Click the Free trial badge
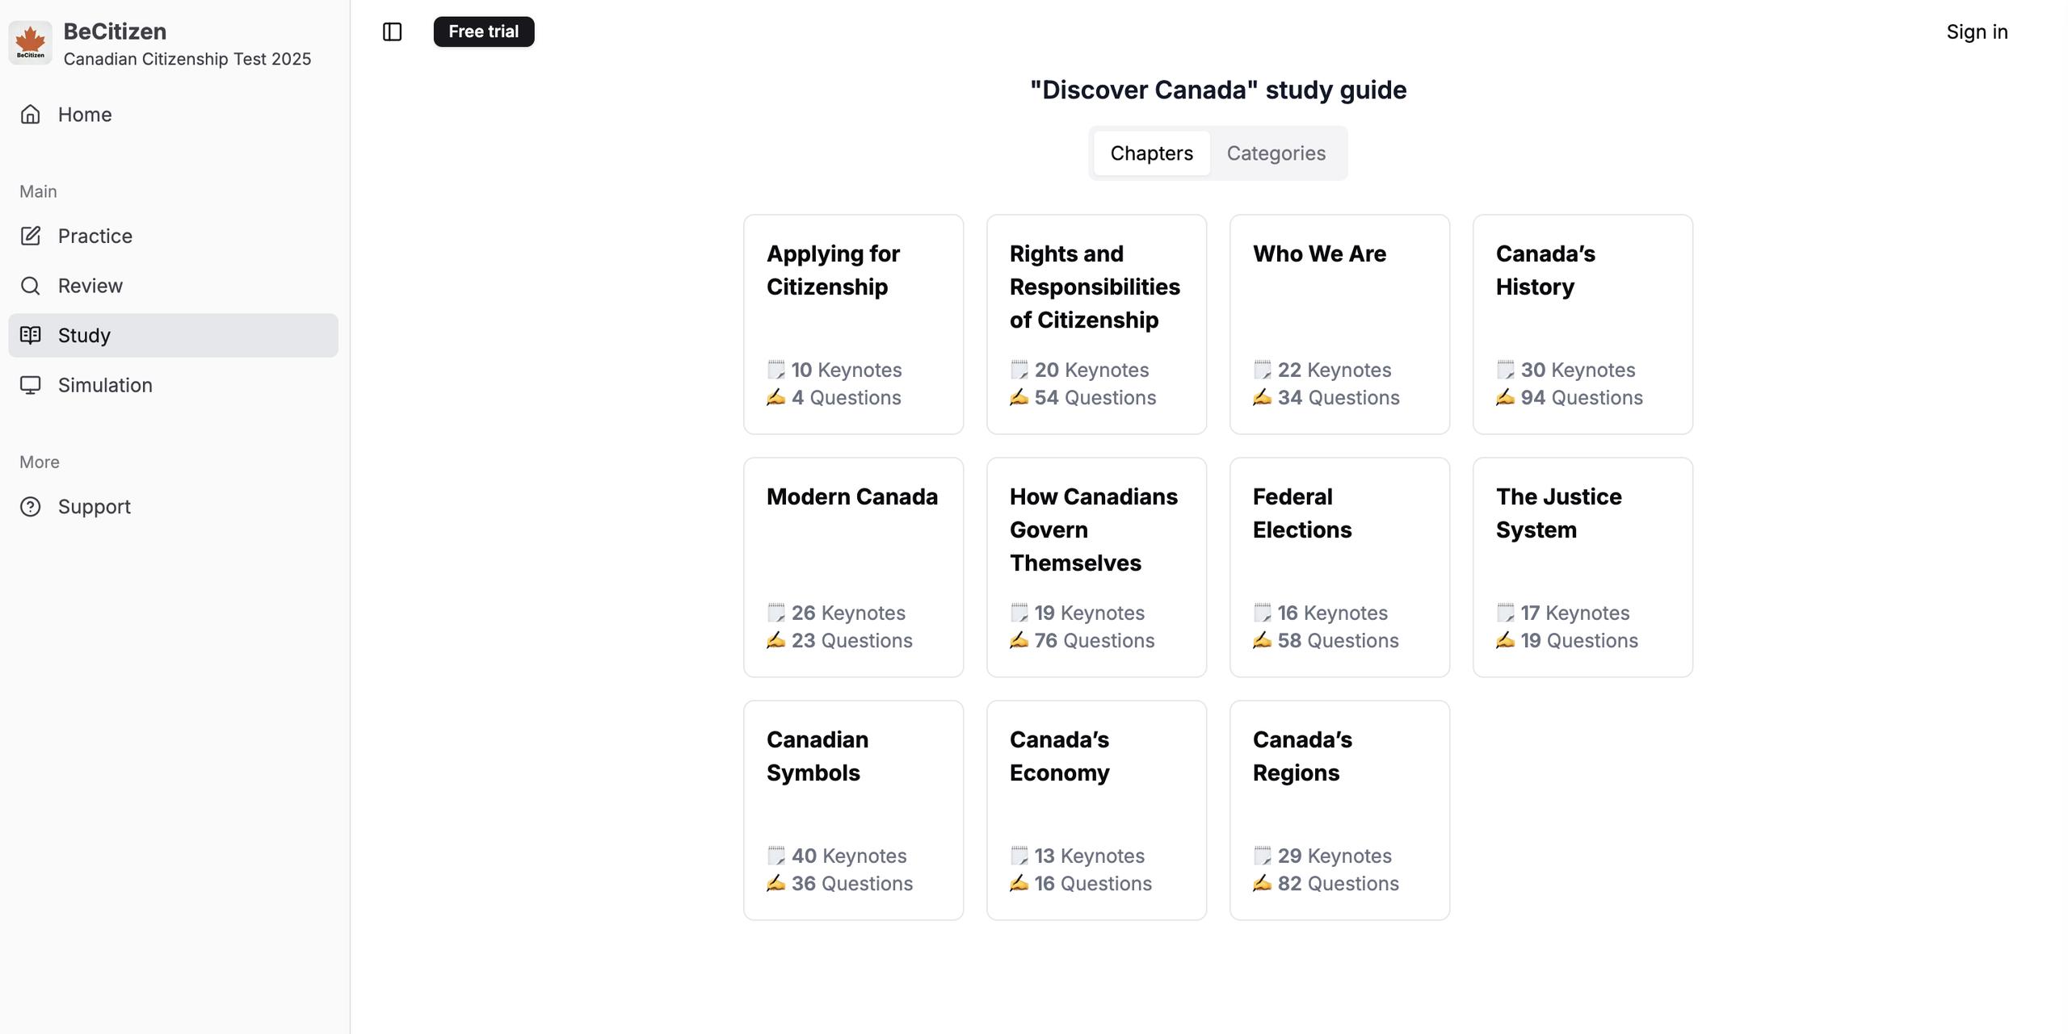 tap(483, 32)
